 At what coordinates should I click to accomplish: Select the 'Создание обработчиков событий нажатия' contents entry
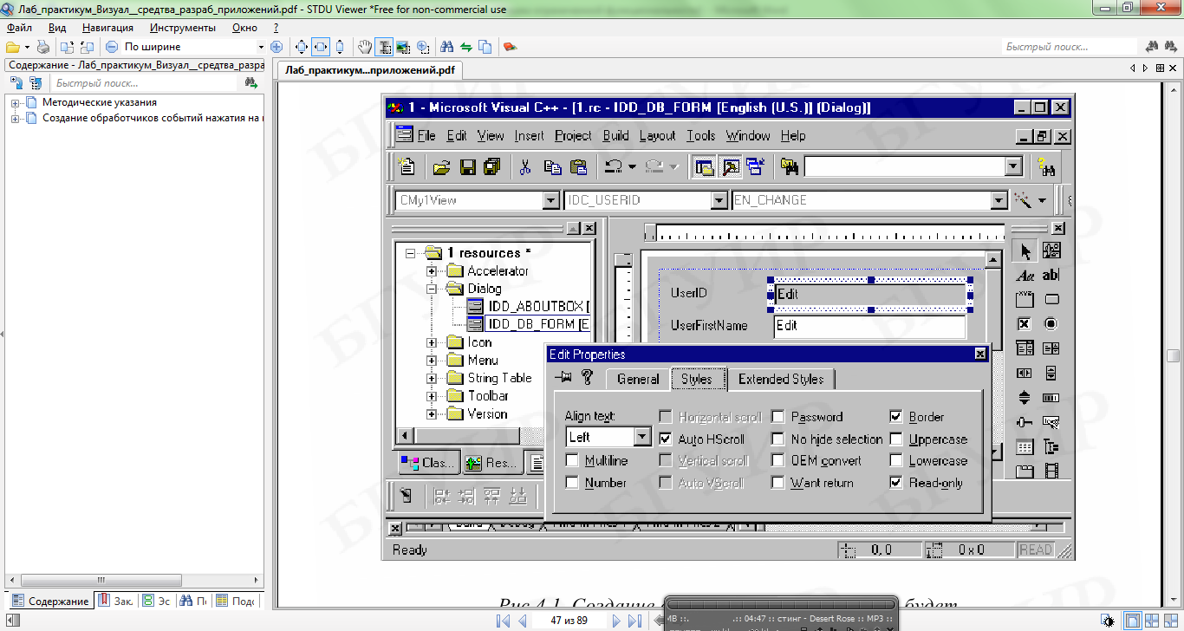[x=153, y=118]
